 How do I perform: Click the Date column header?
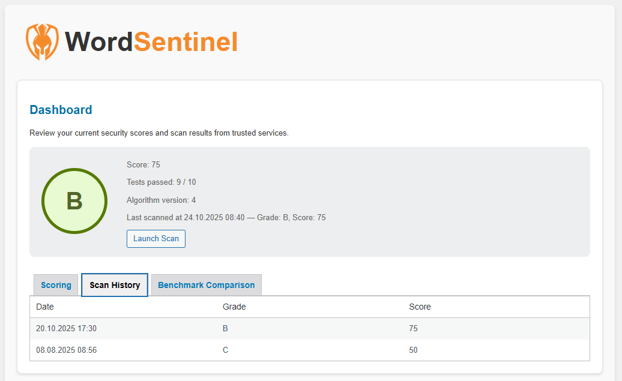click(45, 307)
